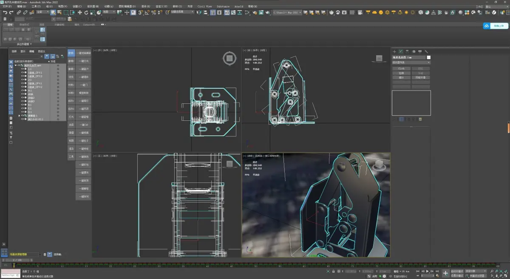Select the Rotate transform tool

[x=86, y=13]
